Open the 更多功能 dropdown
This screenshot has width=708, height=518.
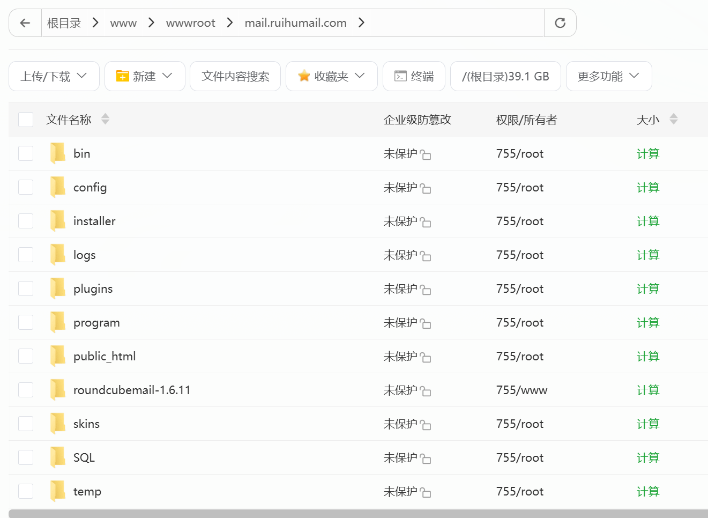pos(608,76)
